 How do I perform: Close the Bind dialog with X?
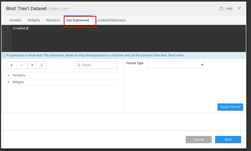[239, 8]
